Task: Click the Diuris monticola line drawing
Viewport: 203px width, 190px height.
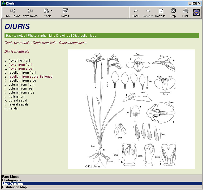Action: pos(131,109)
